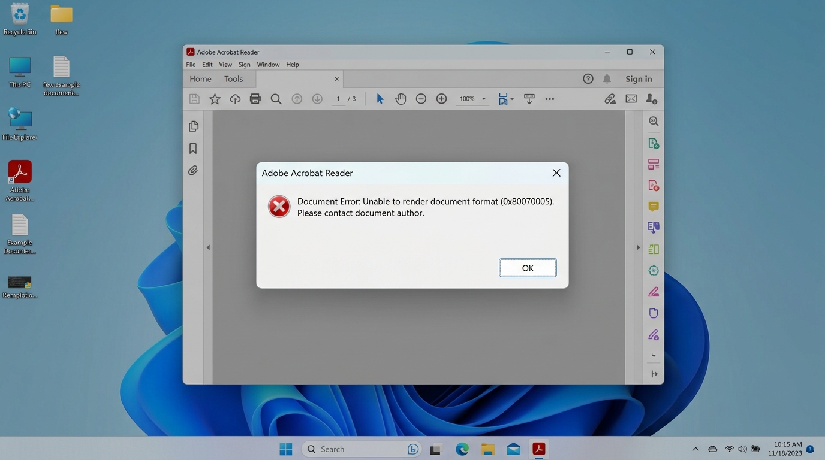Image resolution: width=825 pixels, height=460 pixels.
Task: Send the file by email icon
Action: (x=631, y=99)
